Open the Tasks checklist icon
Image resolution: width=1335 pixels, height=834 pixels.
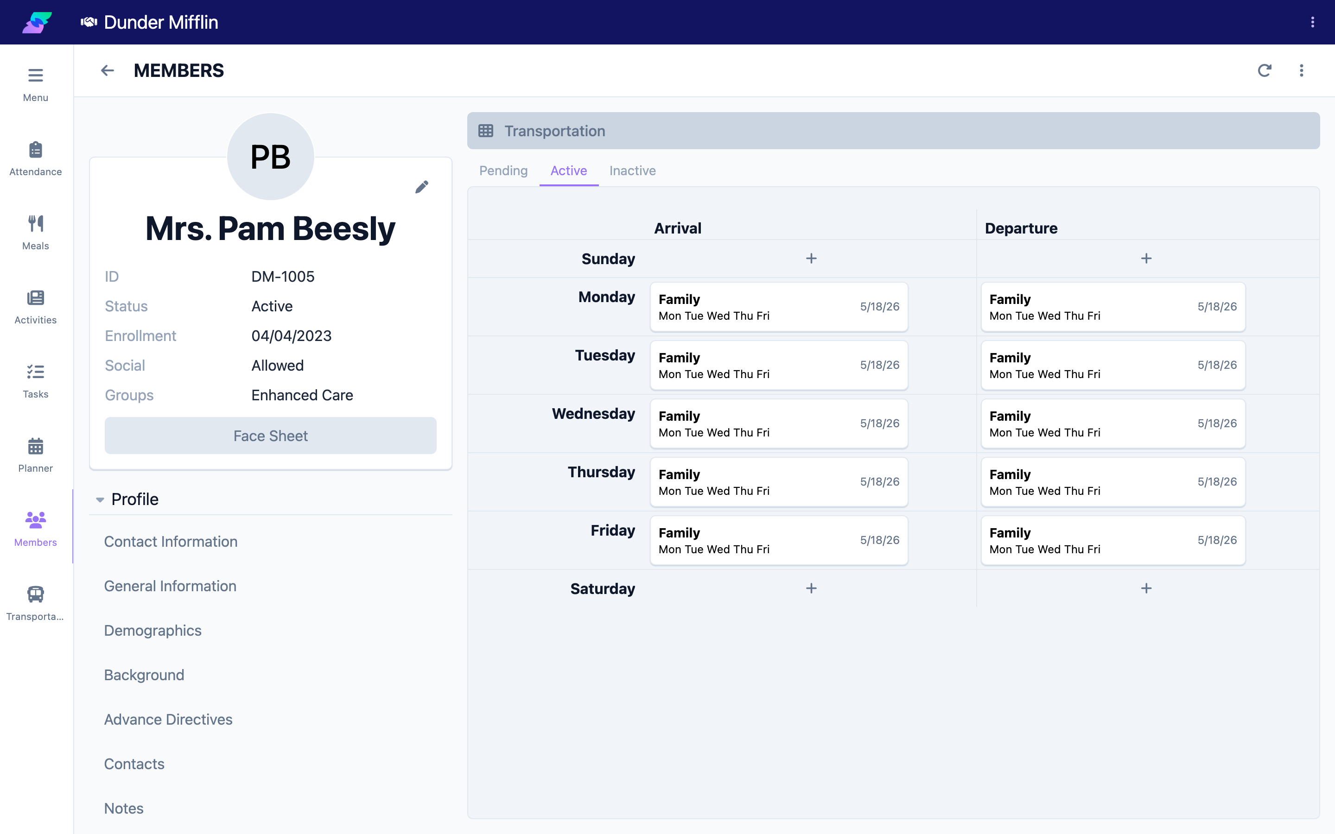35,372
